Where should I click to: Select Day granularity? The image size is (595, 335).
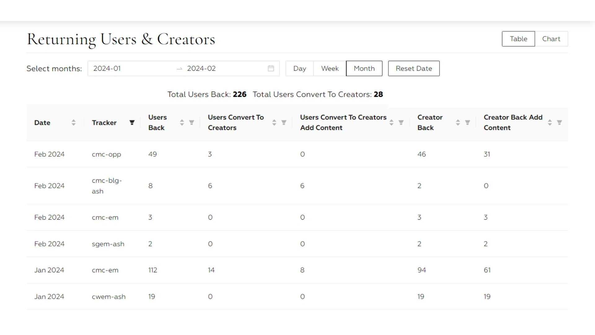tap(300, 69)
